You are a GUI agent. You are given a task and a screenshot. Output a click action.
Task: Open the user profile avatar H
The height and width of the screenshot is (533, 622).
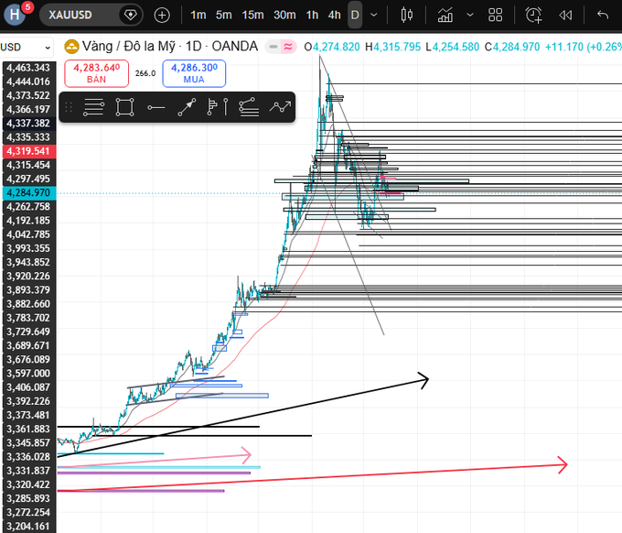15,15
